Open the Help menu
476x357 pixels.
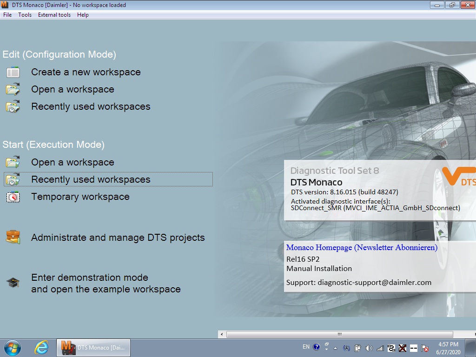[x=83, y=15]
